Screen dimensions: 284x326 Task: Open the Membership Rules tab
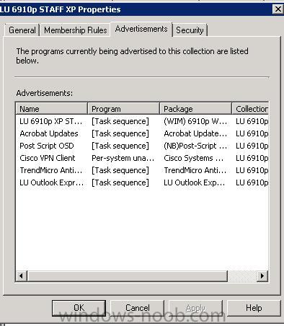76,30
